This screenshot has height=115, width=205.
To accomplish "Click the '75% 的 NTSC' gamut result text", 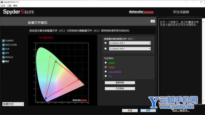I will tap(46, 38).
